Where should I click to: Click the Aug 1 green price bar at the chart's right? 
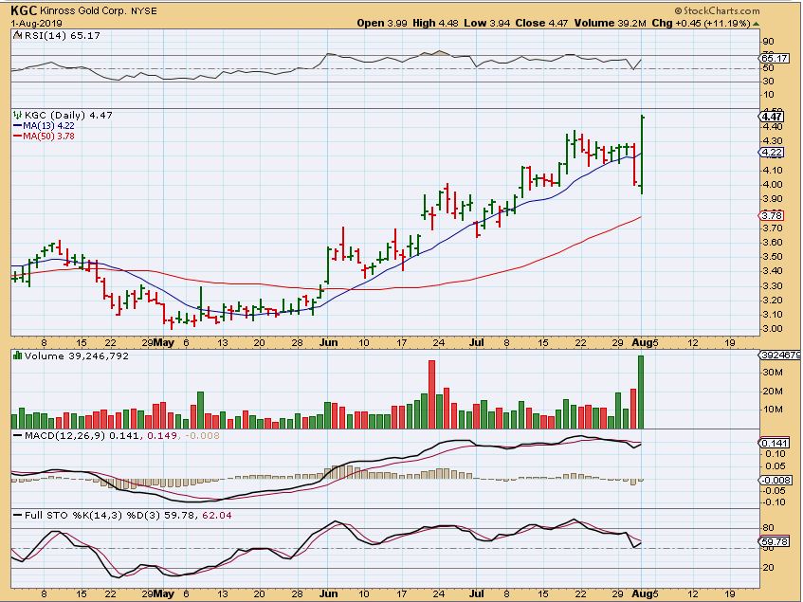(x=642, y=155)
